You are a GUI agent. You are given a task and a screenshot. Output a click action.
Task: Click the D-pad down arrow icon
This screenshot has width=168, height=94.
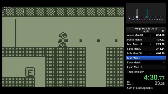pyautogui.click(x=132, y=19)
